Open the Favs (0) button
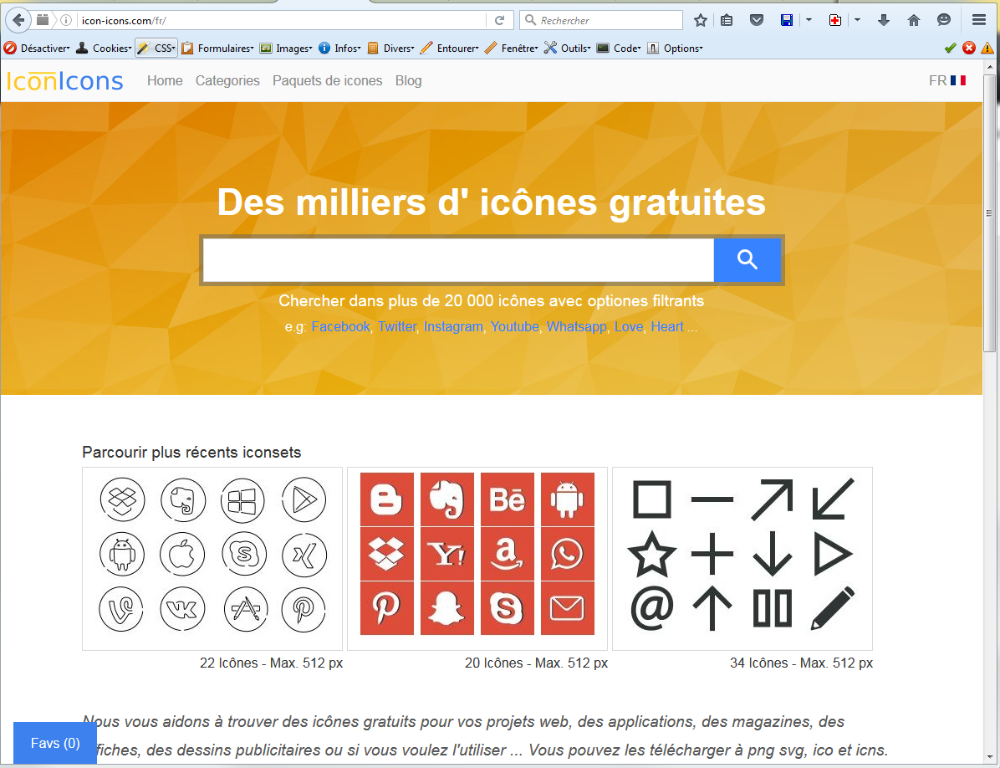 (55, 743)
